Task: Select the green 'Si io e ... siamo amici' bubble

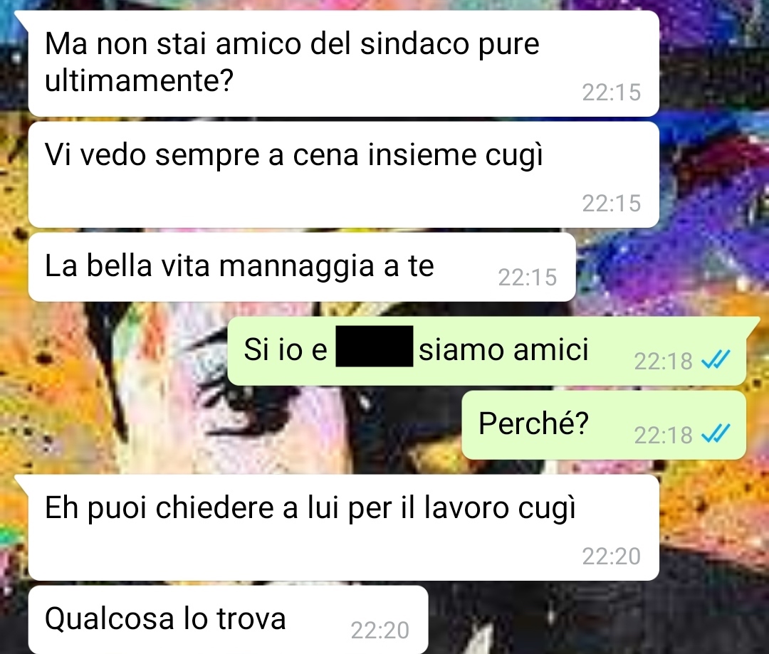Action: [486, 351]
